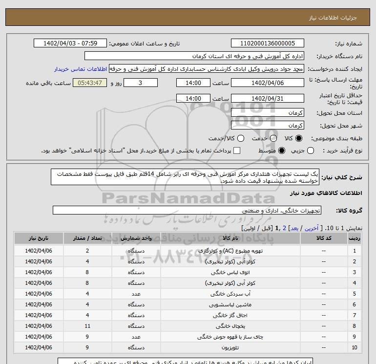
Task: Select row اتوی لباس خانگی
Action: [x=188, y=272]
